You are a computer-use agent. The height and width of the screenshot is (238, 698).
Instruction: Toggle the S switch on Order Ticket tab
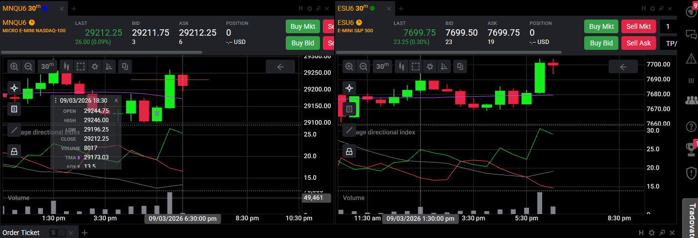pyautogui.click(x=58, y=233)
